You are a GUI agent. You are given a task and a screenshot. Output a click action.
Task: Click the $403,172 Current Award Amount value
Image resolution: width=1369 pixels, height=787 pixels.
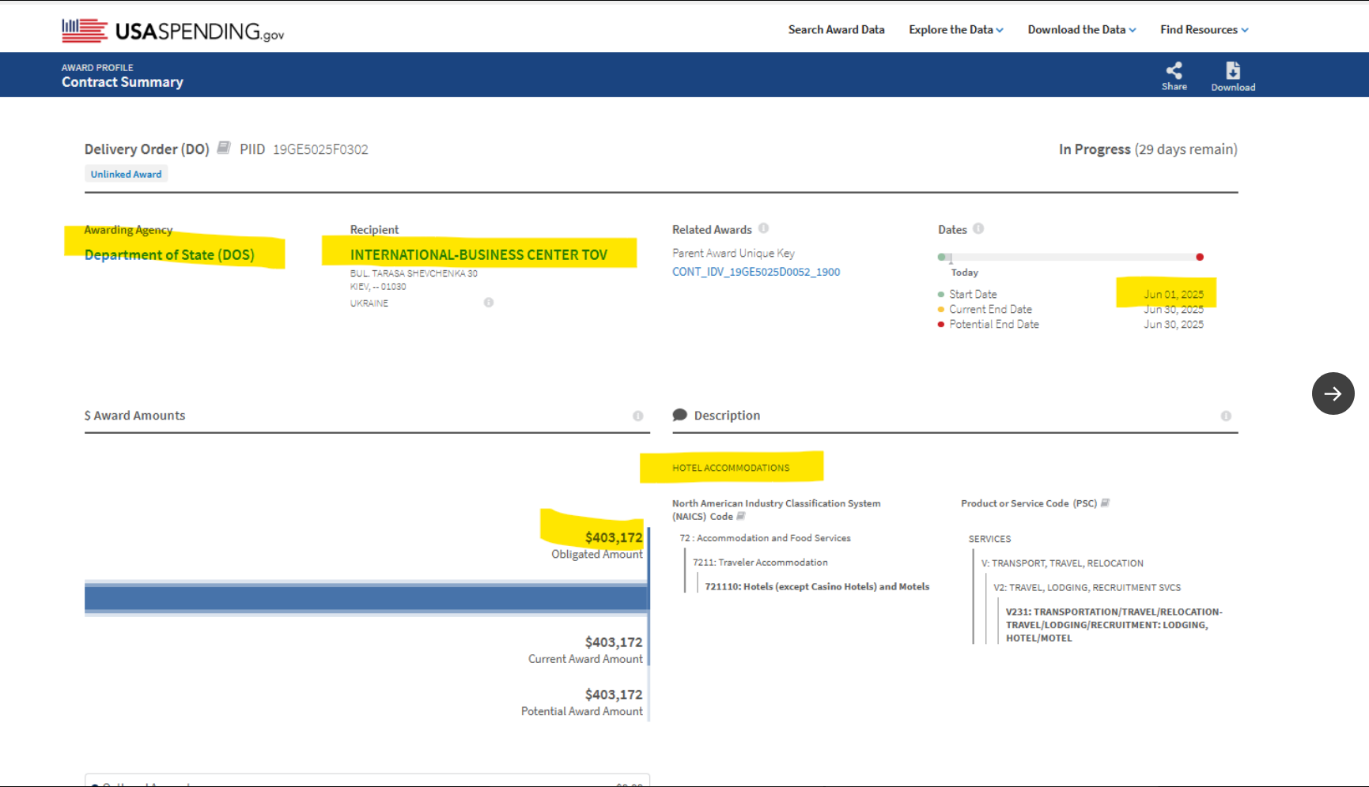(x=614, y=642)
